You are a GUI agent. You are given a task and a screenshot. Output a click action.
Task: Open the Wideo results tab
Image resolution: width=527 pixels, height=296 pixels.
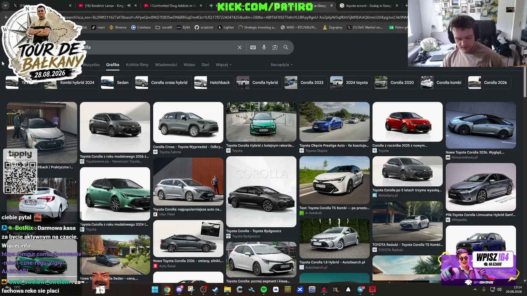189,65
